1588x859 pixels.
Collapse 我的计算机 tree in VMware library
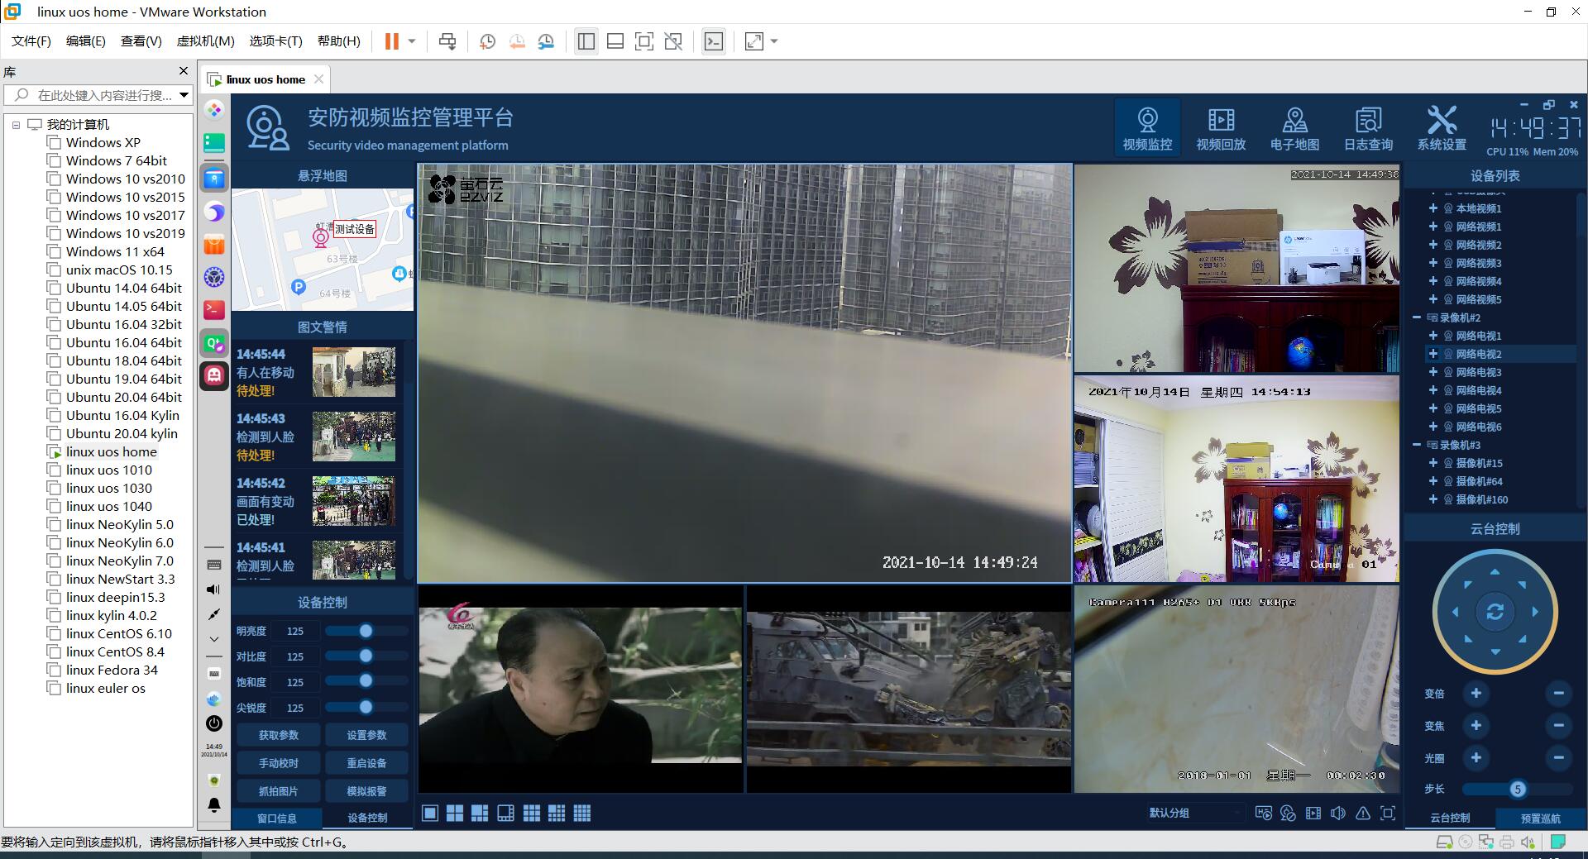point(16,125)
